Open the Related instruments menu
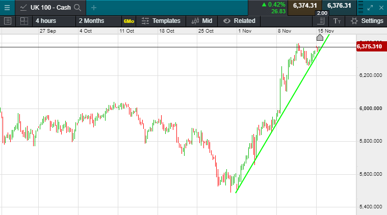Screen dimensions: 387x215 coord(239,21)
